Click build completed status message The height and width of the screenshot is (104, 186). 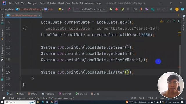point(41,98)
